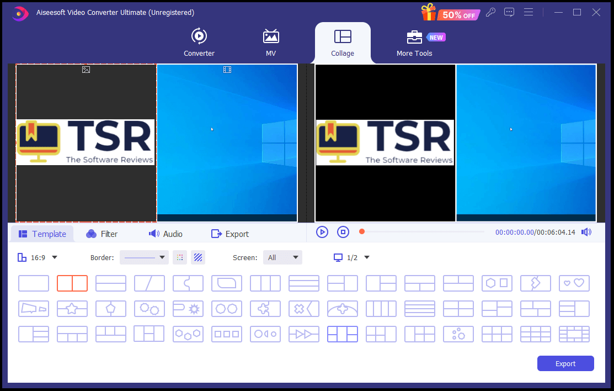614x391 pixels.
Task: Click the 50% OFF gift promotion
Action: (x=450, y=12)
